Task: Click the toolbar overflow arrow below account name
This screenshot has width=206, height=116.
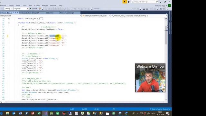Action: [167, 9]
